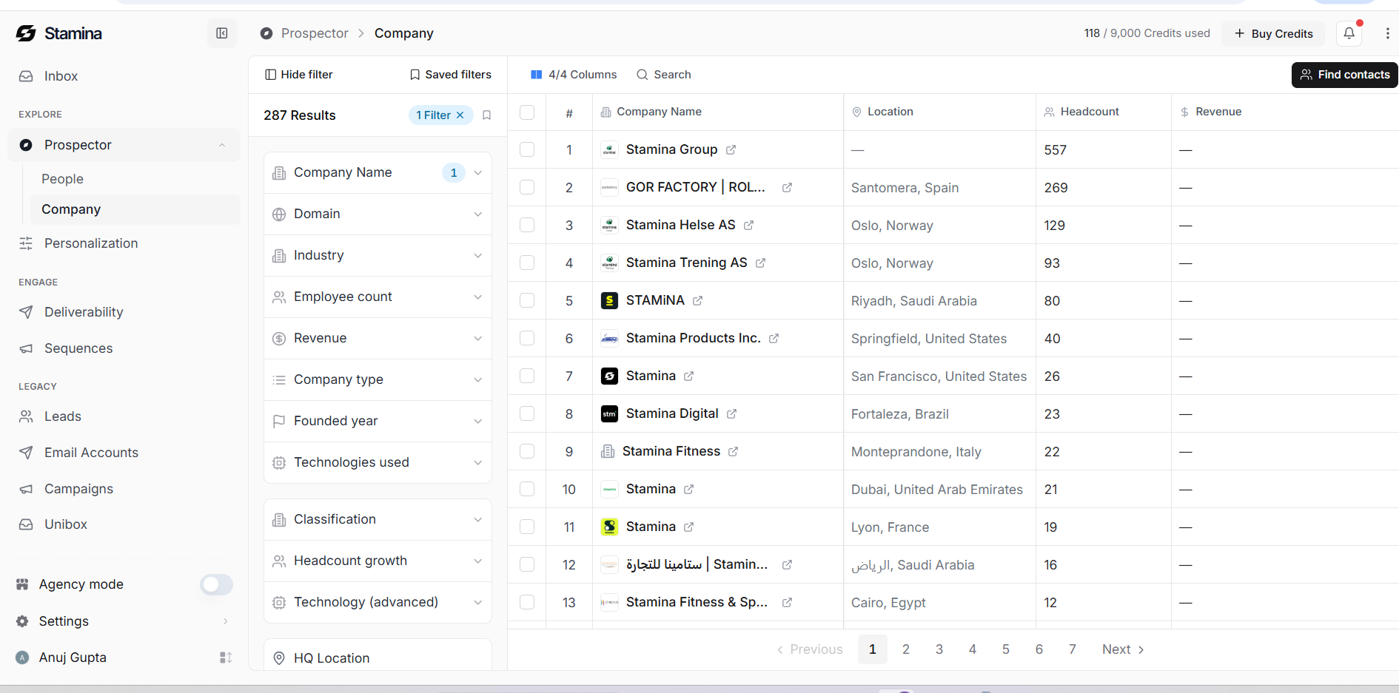
Task: Save current filter bookmark icon beside results
Action: point(486,115)
